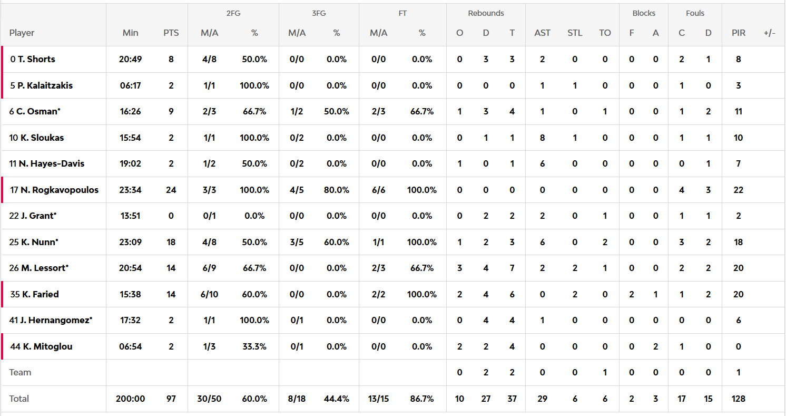Sort by the PIR column header
This screenshot has height=416, width=786.
click(739, 33)
